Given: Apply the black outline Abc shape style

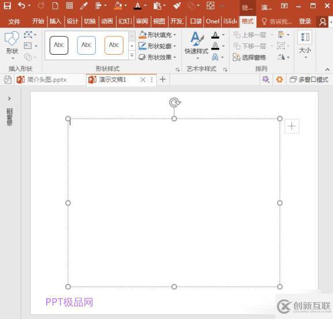Looking at the screenshot, I should pyautogui.click(x=59, y=45).
